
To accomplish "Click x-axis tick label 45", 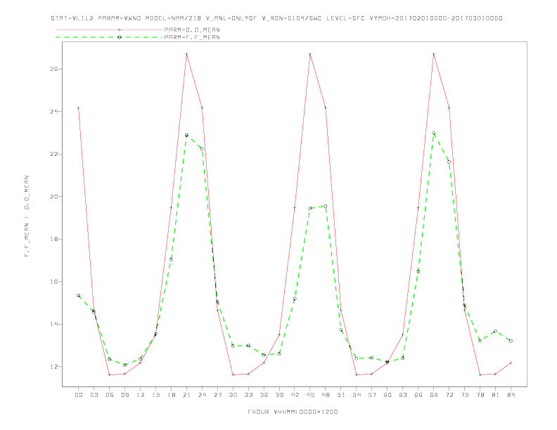I will click(310, 395).
